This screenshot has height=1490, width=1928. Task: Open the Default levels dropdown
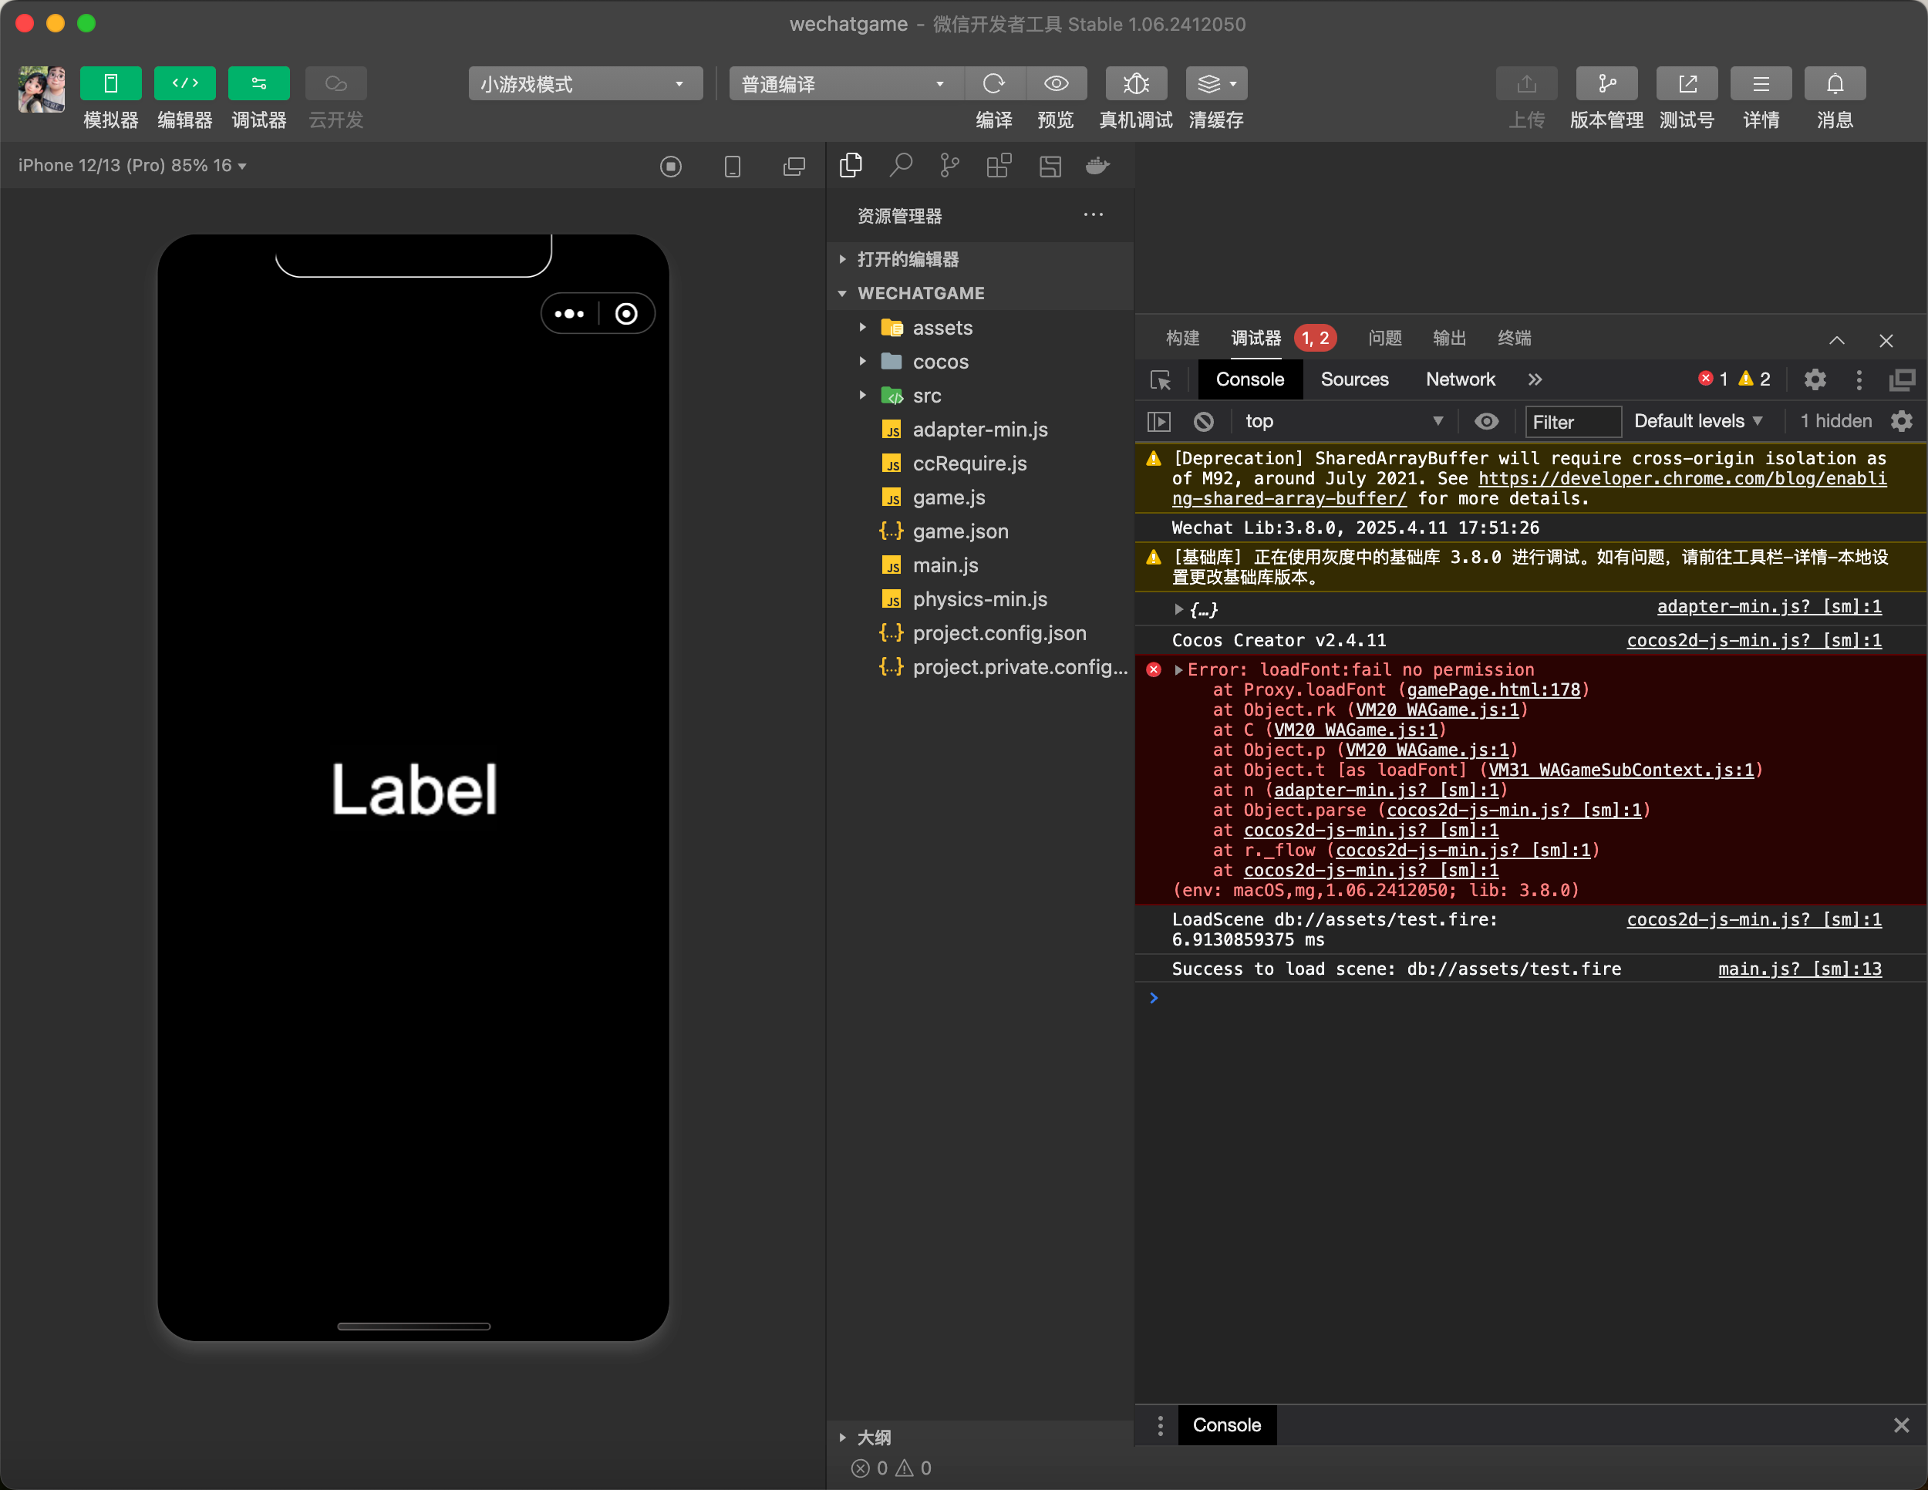click(x=1697, y=422)
